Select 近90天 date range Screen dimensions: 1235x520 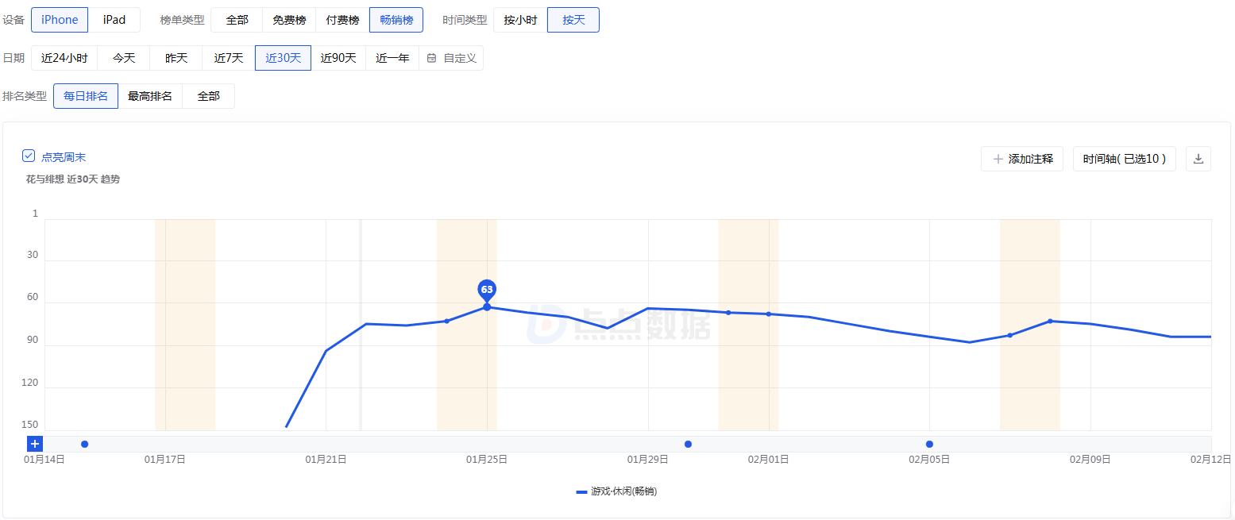(338, 58)
